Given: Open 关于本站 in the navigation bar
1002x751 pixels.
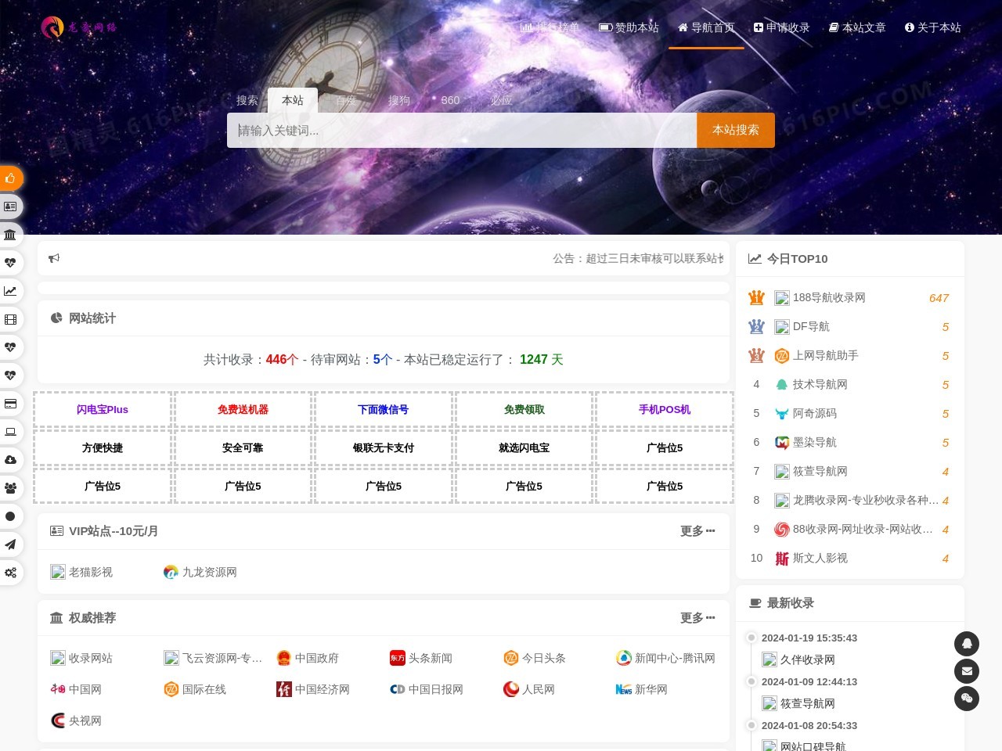Looking at the screenshot, I should tap(932, 27).
